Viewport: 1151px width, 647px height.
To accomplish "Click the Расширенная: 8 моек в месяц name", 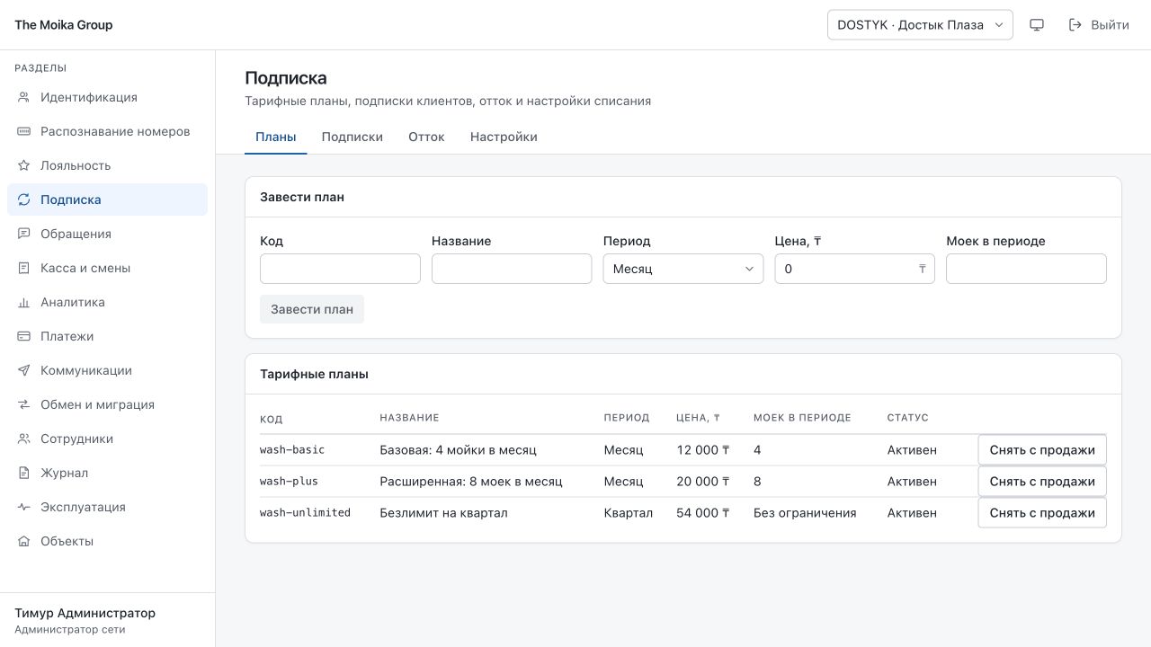I will 471,482.
